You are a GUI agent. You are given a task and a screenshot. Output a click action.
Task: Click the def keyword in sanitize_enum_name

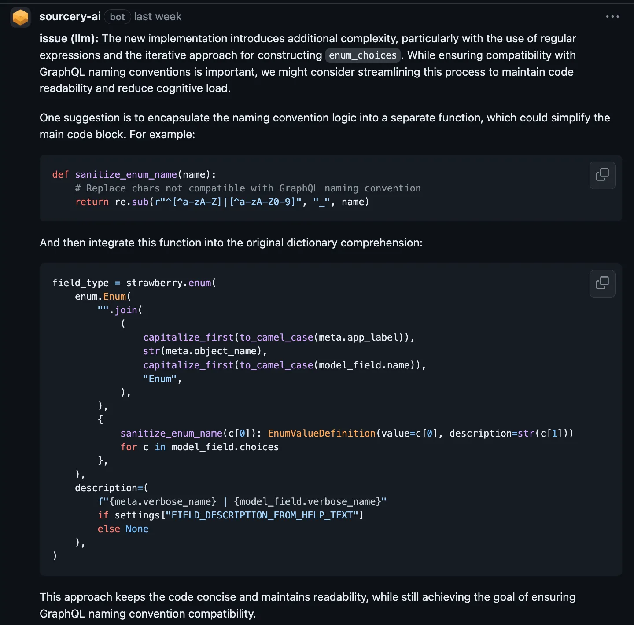coord(60,174)
